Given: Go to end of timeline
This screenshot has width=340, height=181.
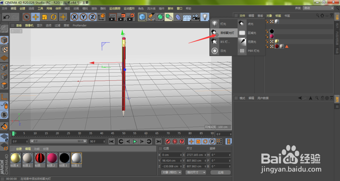Looking at the screenshot, I should (x=158, y=141).
